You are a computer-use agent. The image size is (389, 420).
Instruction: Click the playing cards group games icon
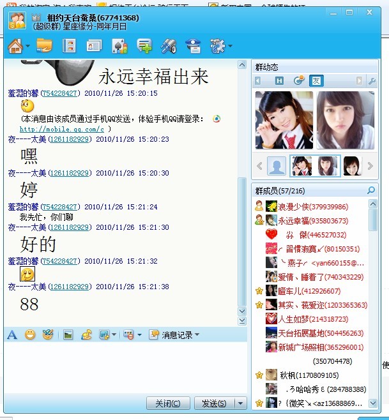(x=119, y=46)
